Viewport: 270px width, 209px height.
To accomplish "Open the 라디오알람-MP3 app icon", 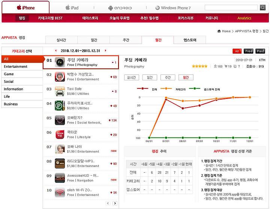I will click(60, 163).
